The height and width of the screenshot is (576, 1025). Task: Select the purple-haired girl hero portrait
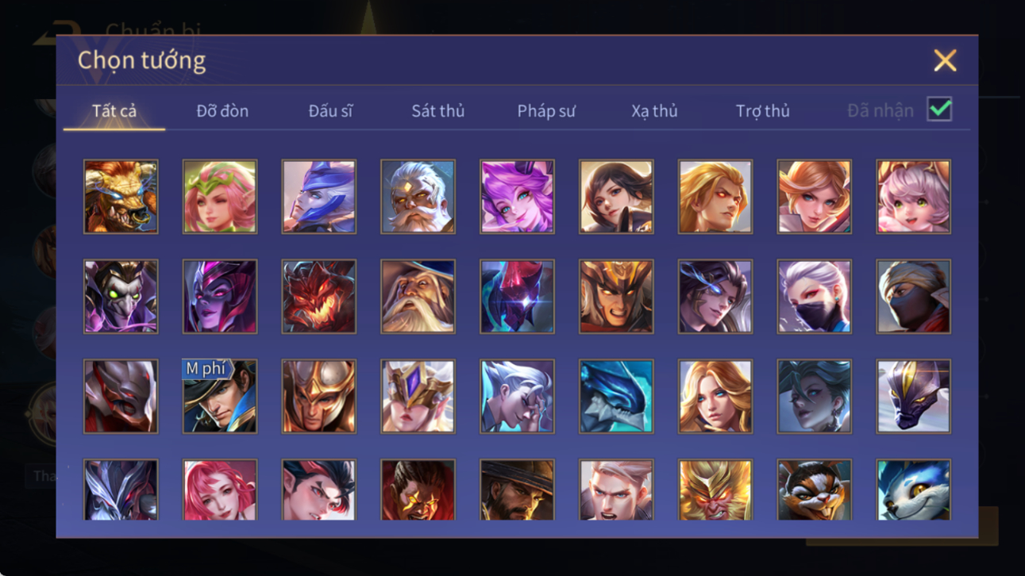pyautogui.click(x=517, y=197)
